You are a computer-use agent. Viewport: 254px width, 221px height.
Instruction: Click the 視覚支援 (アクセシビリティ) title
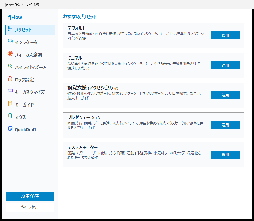(x=93, y=88)
